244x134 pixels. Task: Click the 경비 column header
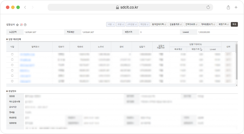click(x=121, y=47)
